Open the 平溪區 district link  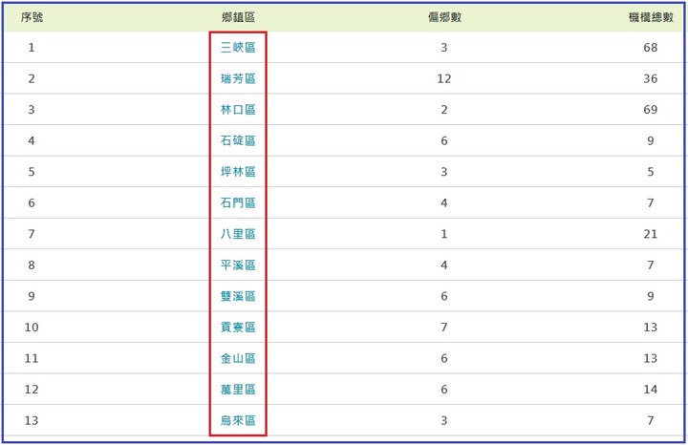click(238, 265)
